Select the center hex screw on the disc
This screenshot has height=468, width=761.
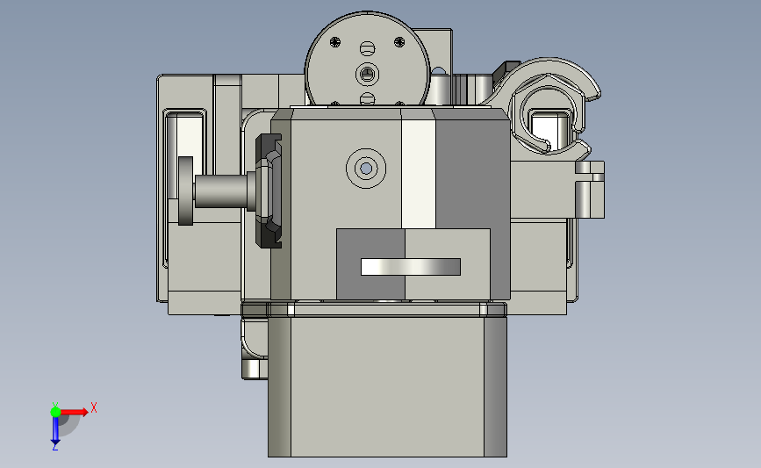point(368,75)
